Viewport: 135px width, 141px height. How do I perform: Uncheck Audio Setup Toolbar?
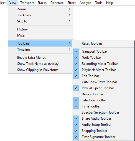click(103, 125)
